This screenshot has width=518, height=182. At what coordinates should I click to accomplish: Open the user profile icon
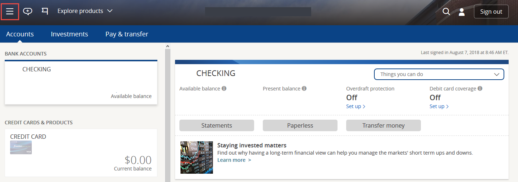pos(462,12)
